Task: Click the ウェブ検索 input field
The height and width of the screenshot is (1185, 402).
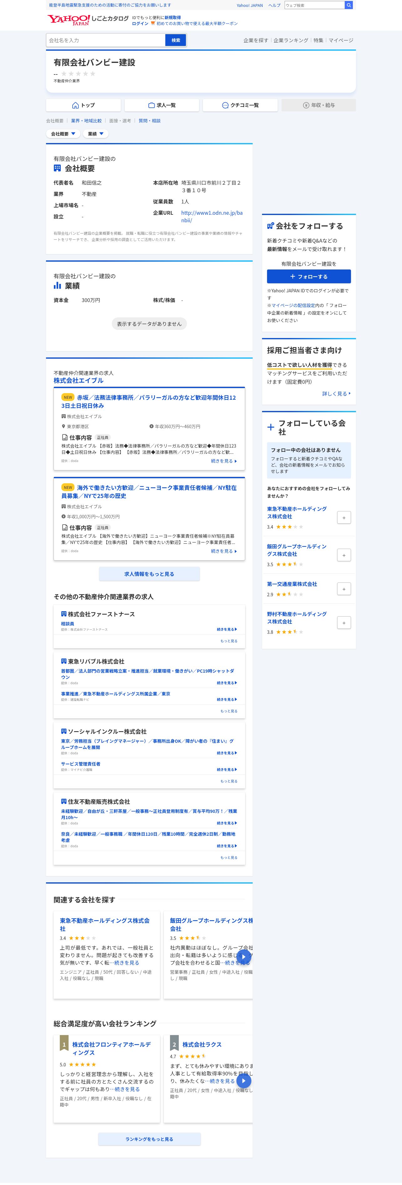Action: [315, 5]
